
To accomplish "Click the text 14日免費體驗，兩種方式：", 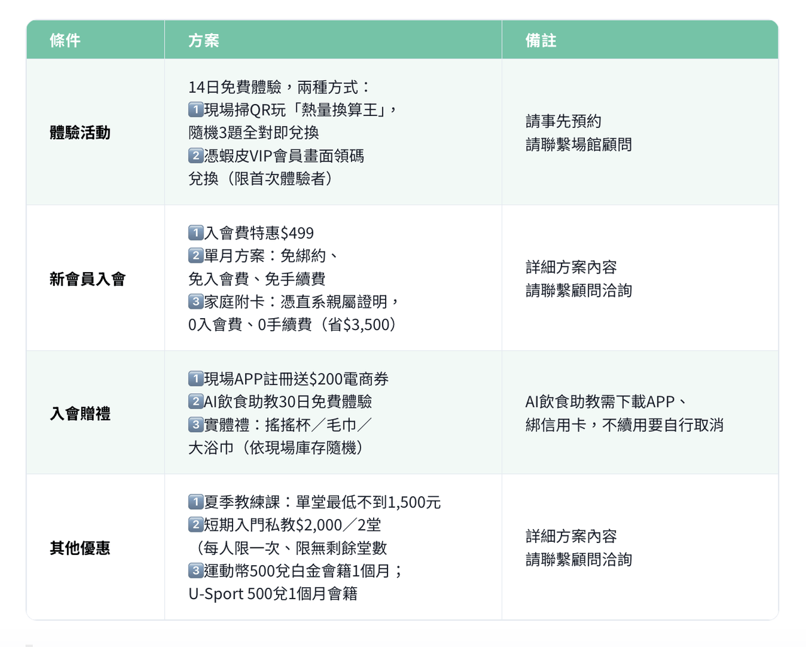I will (280, 87).
